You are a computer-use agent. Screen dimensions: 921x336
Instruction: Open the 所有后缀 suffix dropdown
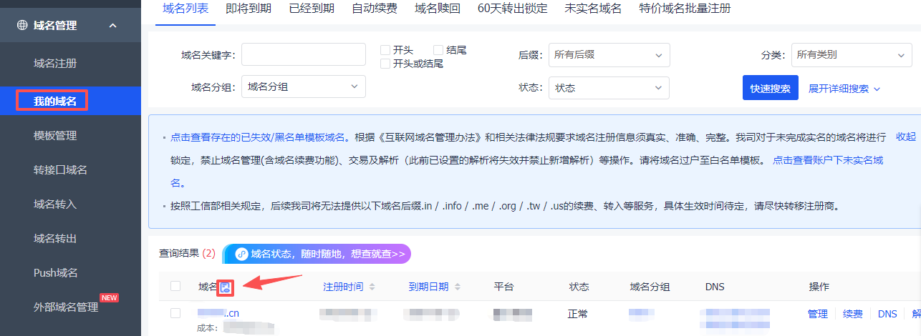[609, 54]
